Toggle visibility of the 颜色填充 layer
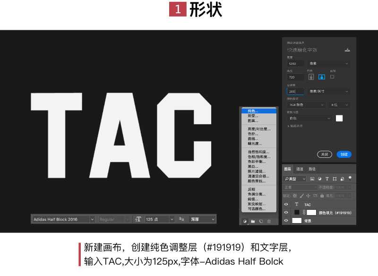Viewport: 378px width, 276px height. (x=285, y=212)
